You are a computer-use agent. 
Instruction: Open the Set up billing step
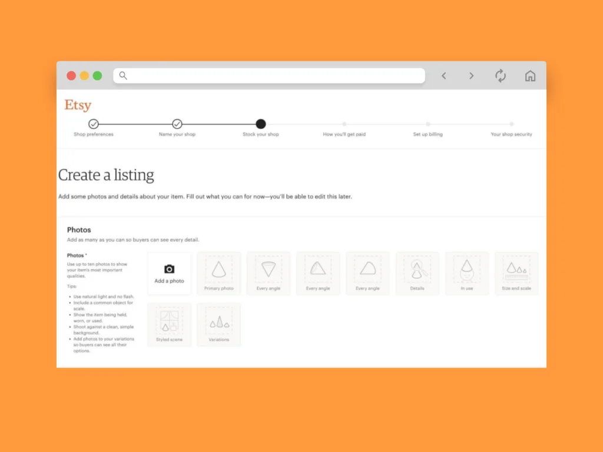tap(428, 124)
